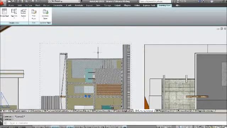This screenshot has height=128, width=227.
Task: Switch to the Layout ribbon tab
Action: [x=89, y=5]
